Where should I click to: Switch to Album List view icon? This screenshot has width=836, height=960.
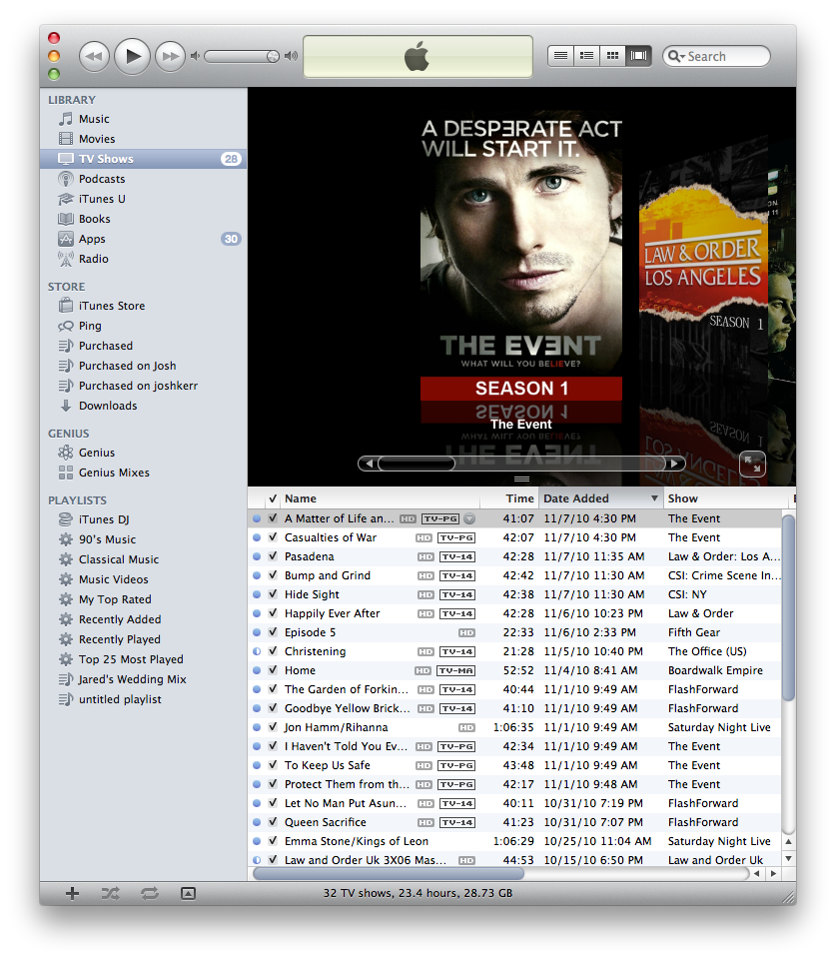coord(587,56)
